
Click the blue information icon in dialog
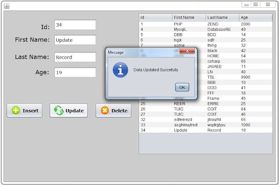point(120,70)
